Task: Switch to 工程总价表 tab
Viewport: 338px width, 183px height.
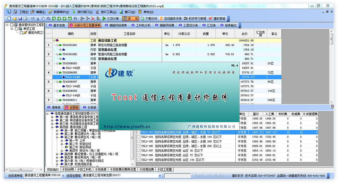Action: [188, 25]
